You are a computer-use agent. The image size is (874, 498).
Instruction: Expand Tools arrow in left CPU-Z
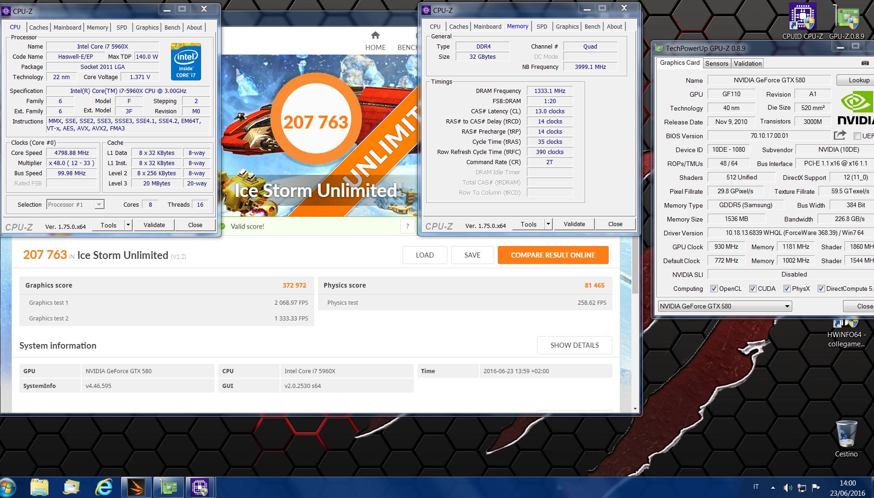[128, 225]
